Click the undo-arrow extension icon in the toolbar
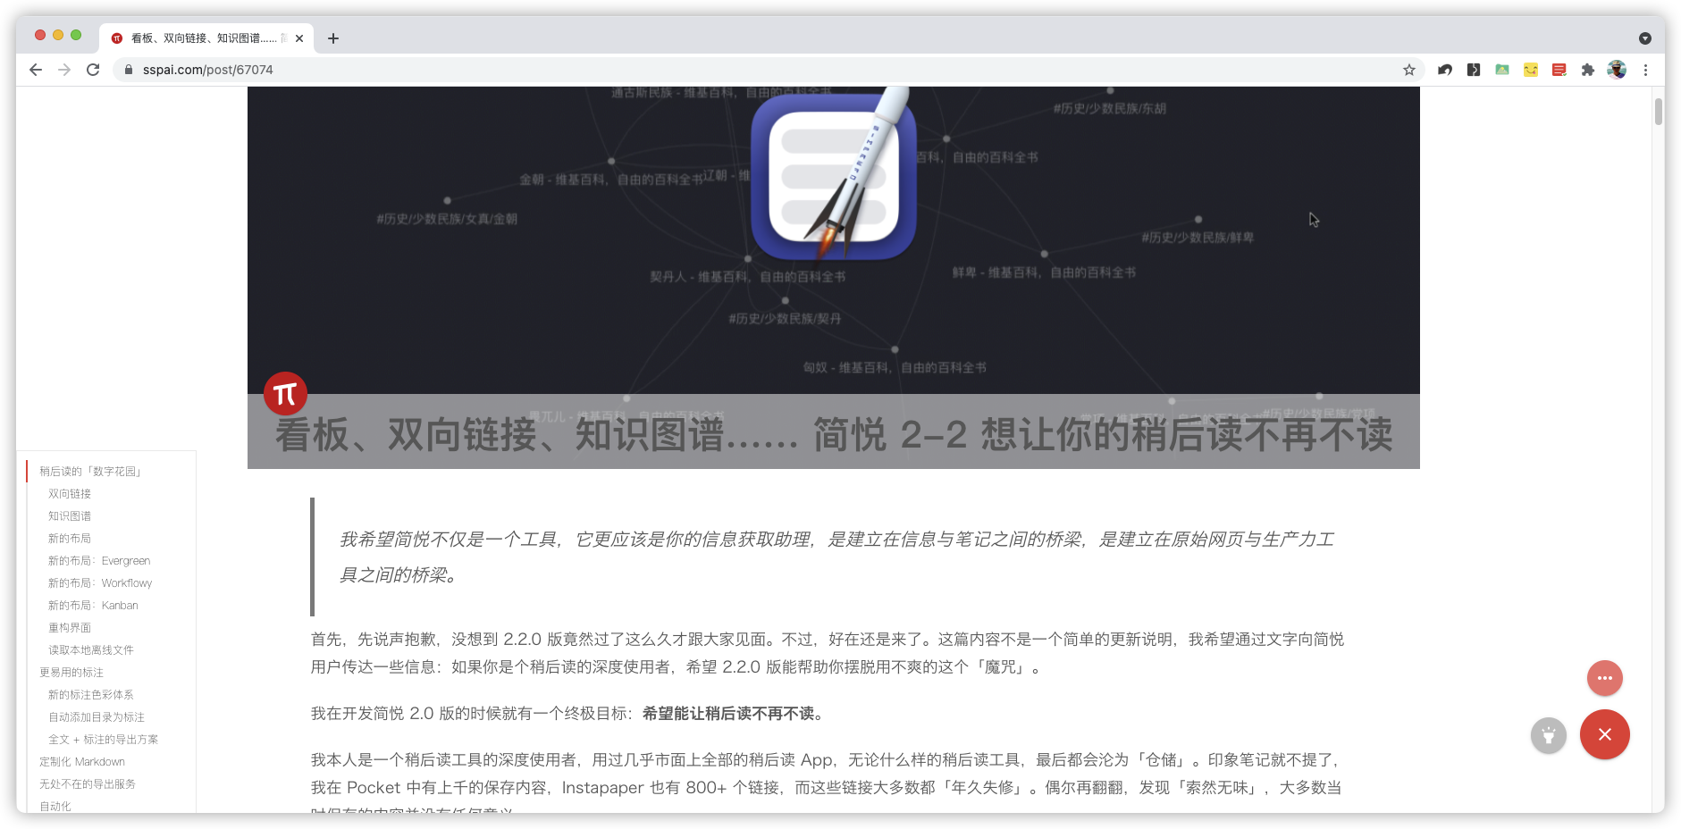 (1445, 70)
